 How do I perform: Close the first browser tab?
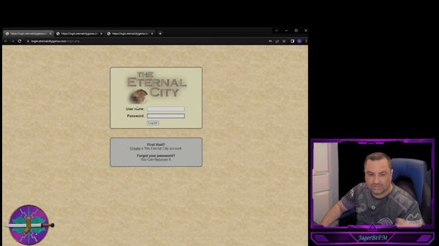click(50, 33)
